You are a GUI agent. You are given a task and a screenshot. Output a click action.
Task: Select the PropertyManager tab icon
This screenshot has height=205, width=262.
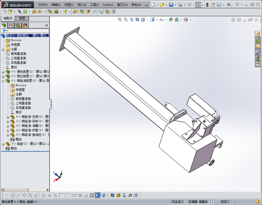pyautogui.click(x=11, y=26)
